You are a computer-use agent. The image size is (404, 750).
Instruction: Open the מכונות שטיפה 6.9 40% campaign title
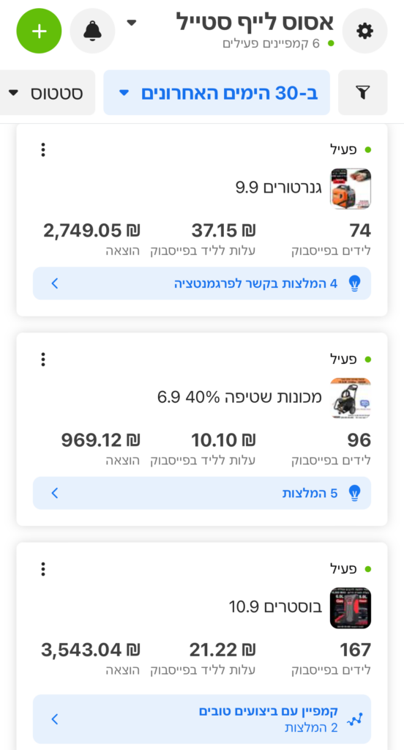(x=240, y=397)
